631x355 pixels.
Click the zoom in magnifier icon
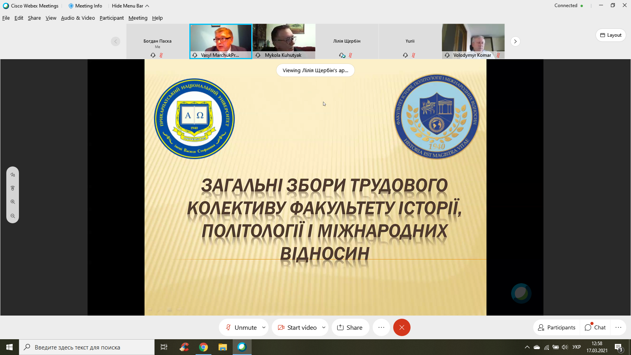click(13, 202)
